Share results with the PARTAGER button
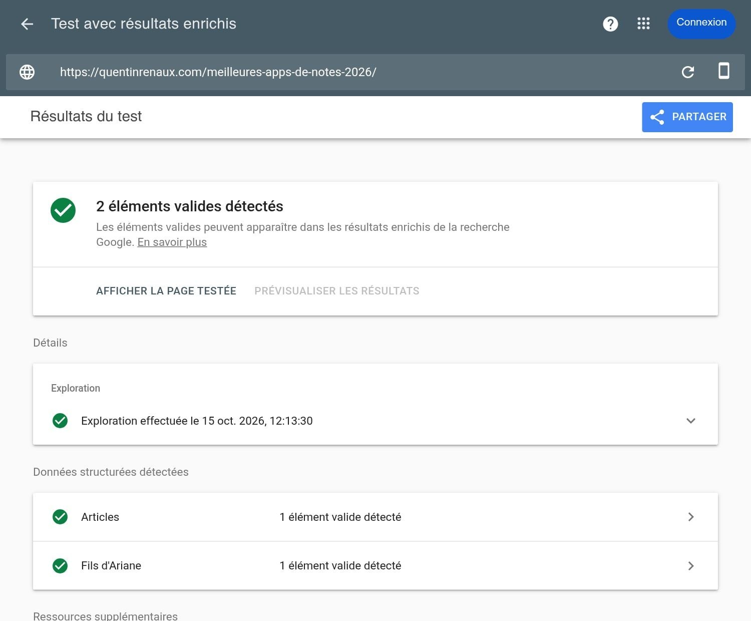Screen dimensions: 751x621 [687, 117]
